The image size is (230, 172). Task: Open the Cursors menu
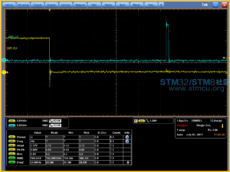tap(66, 5)
